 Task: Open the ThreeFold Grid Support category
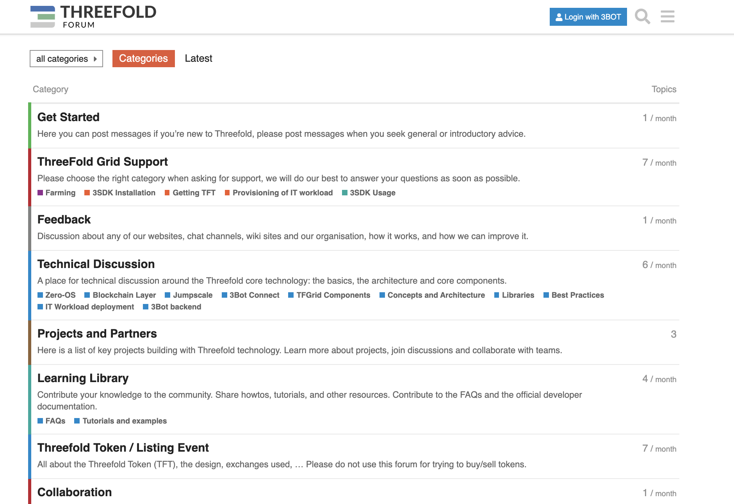coord(103,161)
